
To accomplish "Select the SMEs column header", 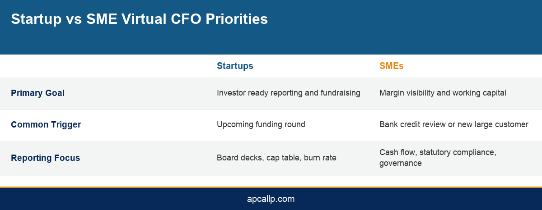I will click(391, 66).
